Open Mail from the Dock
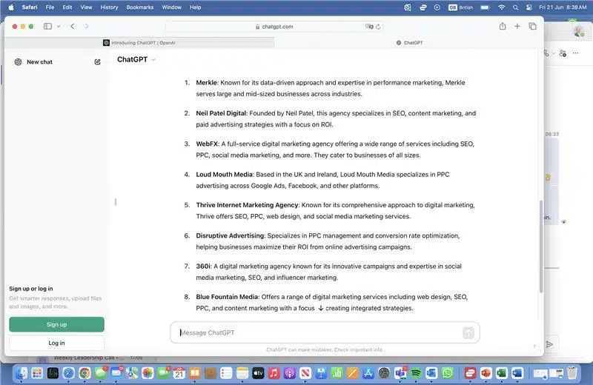 116,373
